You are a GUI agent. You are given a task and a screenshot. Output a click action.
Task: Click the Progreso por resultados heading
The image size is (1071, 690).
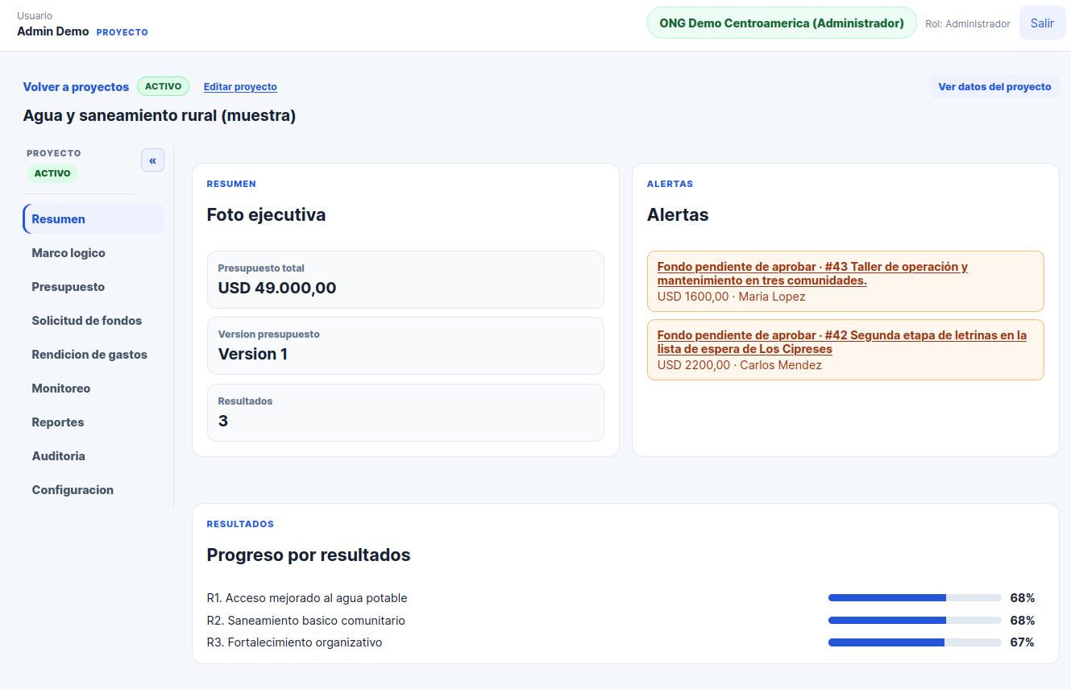[309, 555]
